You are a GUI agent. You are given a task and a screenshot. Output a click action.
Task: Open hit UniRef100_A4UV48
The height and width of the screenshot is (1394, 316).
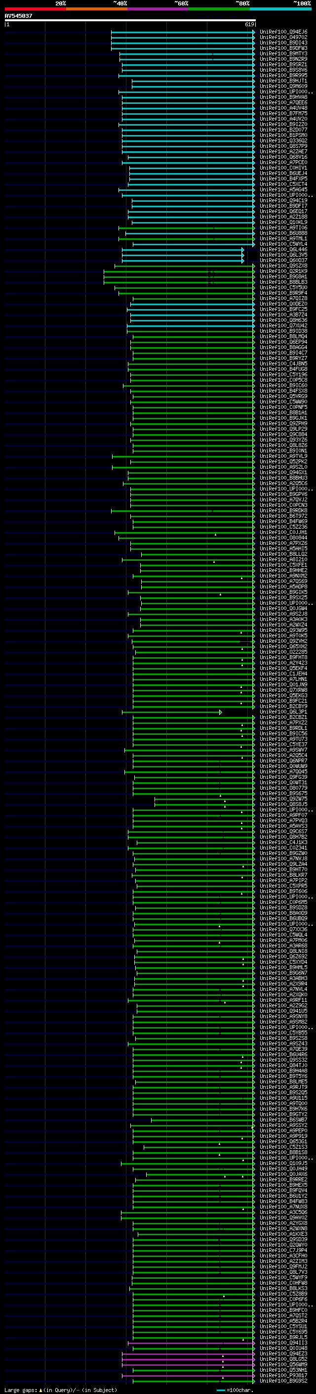[x=283, y=108]
